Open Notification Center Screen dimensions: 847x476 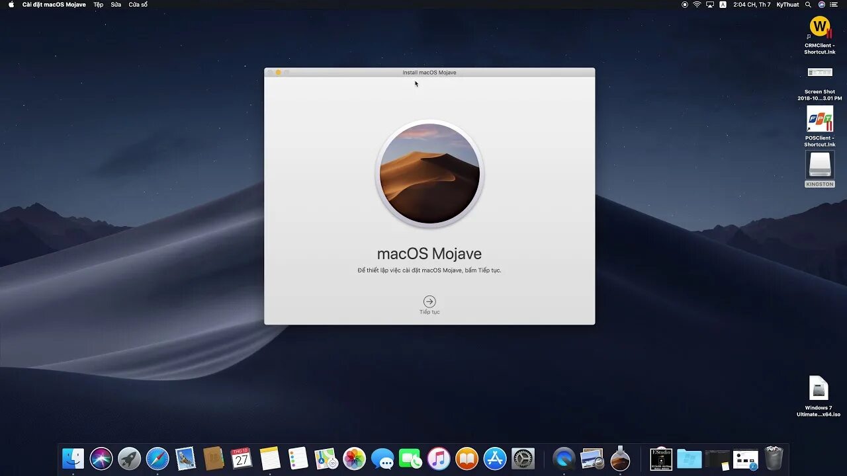(x=835, y=5)
